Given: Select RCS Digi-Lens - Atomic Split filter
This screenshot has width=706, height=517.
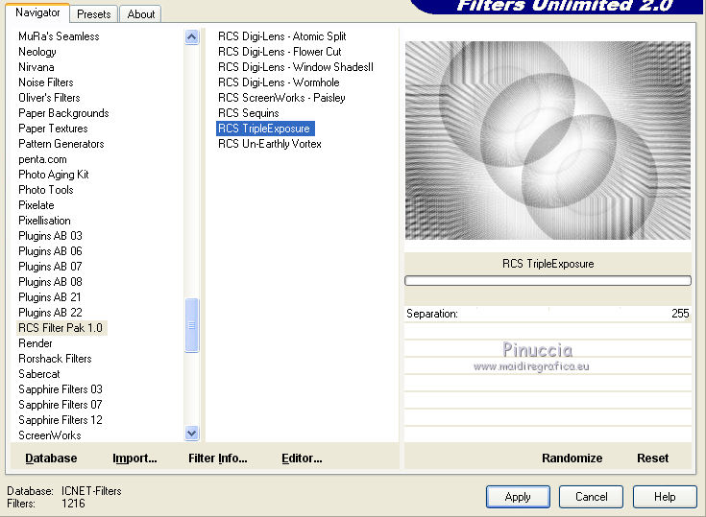Looking at the screenshot, I should point(281,36).
